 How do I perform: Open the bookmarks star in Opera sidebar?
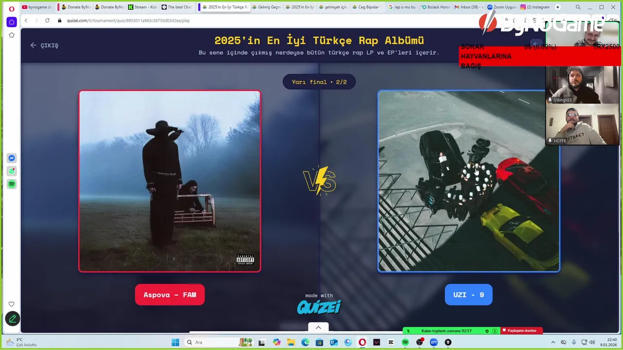(12, 35)
